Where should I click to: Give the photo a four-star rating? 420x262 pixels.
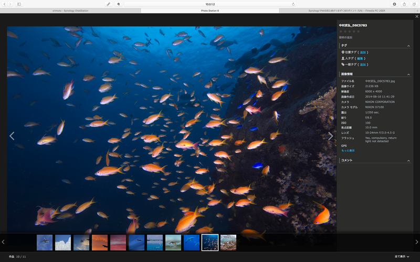354,31
